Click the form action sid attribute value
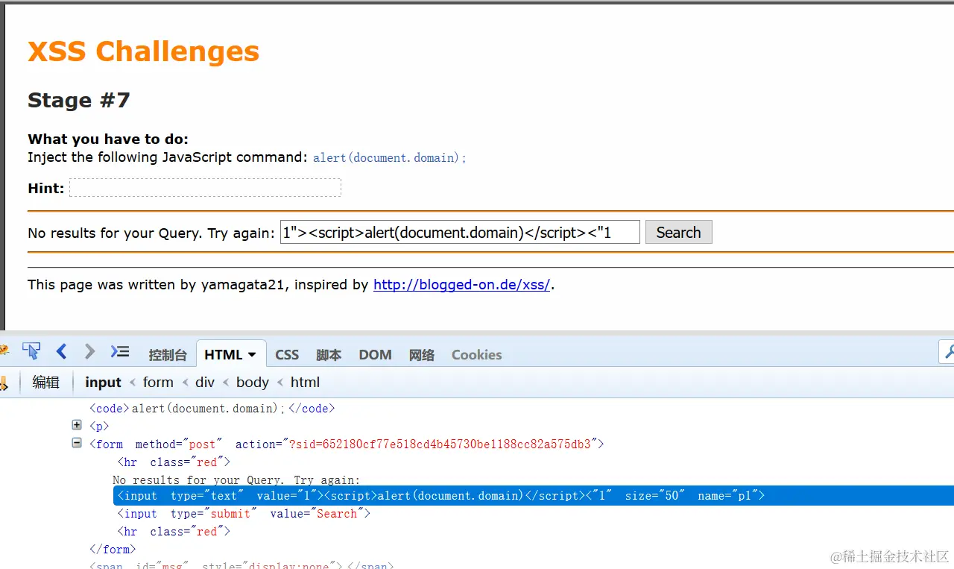 pos(439,444)
